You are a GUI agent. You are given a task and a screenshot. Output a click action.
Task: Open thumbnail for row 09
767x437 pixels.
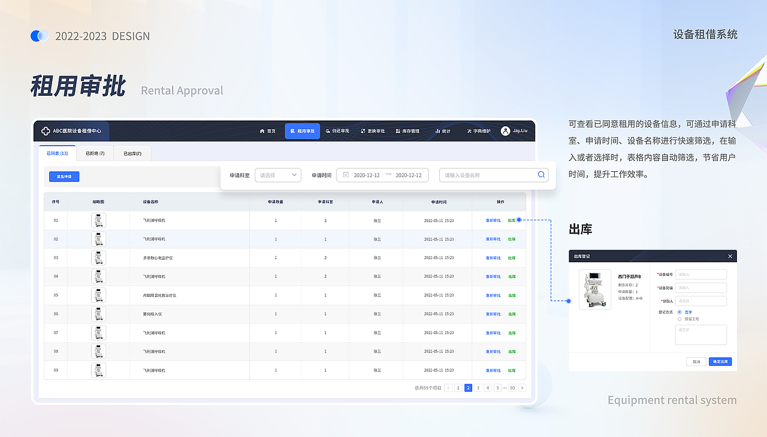click(98, 371)
